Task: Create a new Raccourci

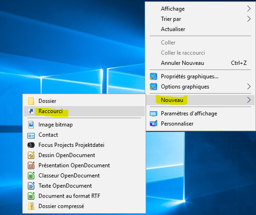Action: (x=84, y=111)
